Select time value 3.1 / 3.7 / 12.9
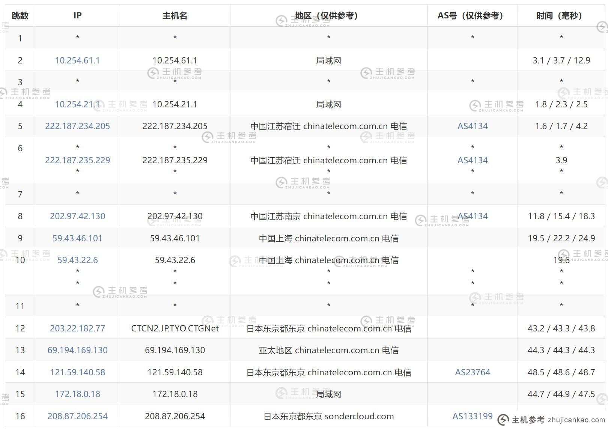 click(x=561, y=60)
